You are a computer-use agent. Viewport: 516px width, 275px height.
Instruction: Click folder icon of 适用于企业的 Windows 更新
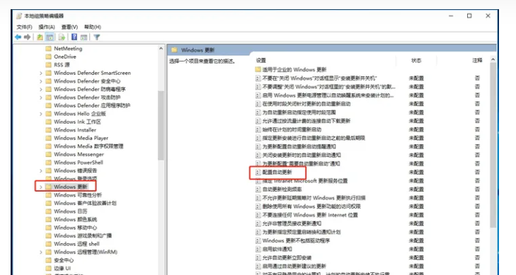coord(258,70)
